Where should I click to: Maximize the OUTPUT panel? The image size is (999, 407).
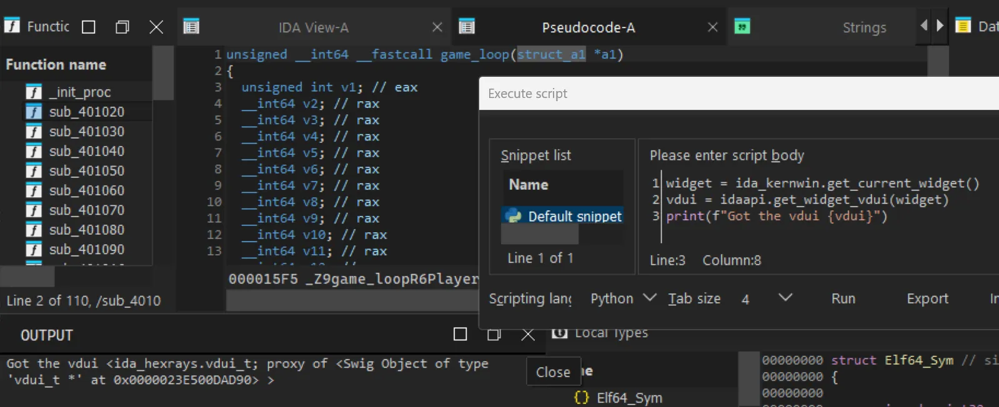point(460,335)
